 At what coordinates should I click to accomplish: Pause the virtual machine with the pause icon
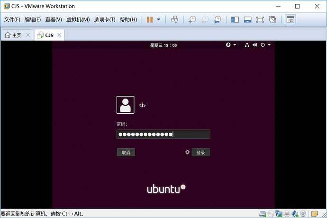pyautogui.click(x=150, y=19)
